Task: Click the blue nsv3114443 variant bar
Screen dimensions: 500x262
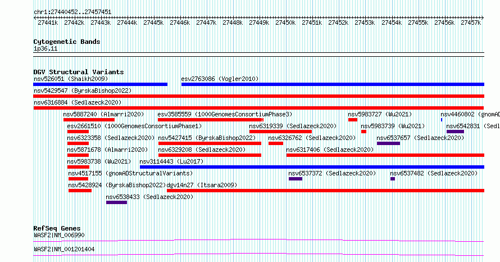Action: (312, 167)
